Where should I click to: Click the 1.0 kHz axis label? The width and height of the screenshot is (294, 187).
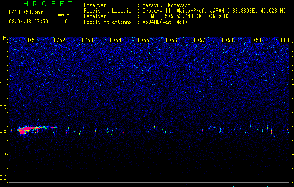[4, 84]
